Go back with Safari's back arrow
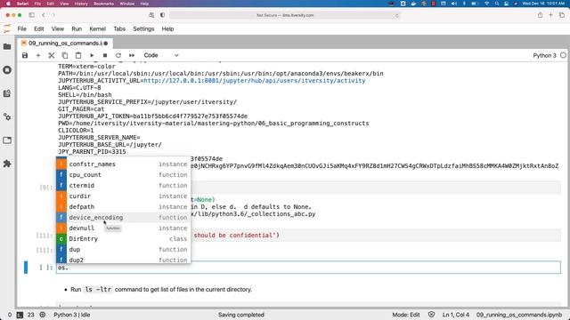 [x=44, y=15]
